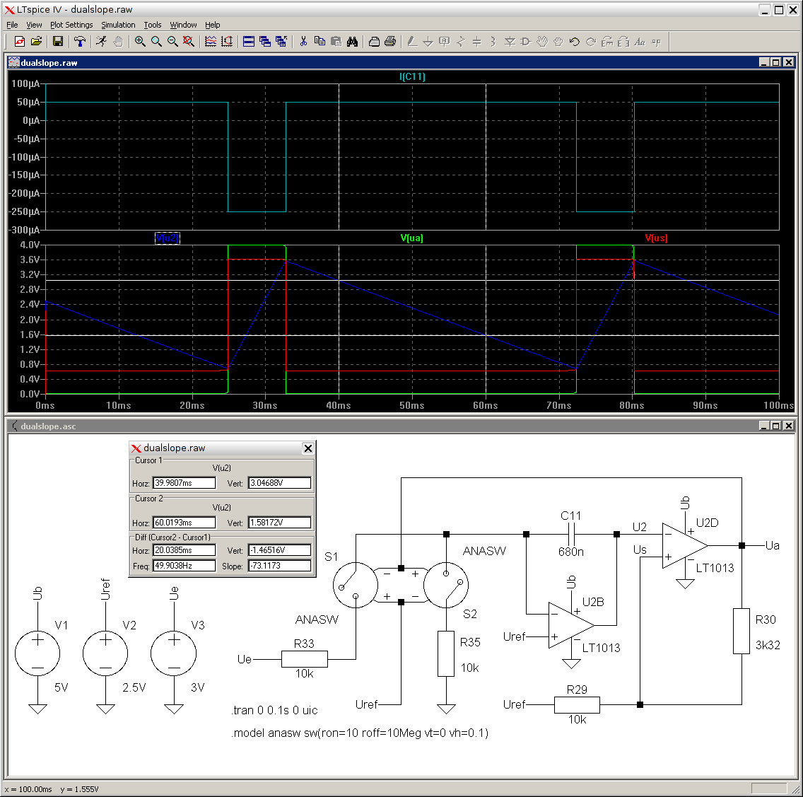This screenshot has height=797, width=803.
Task: Click the Undo arrow icon
Action: click(575, 42)
